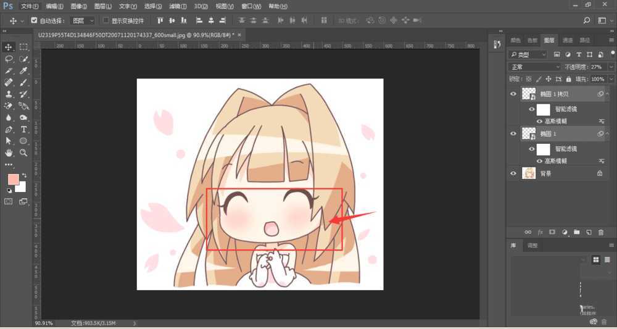This screenshot has width=617, height=329.
Task: Open the 滤镜 menu
Action: point(177,6)
